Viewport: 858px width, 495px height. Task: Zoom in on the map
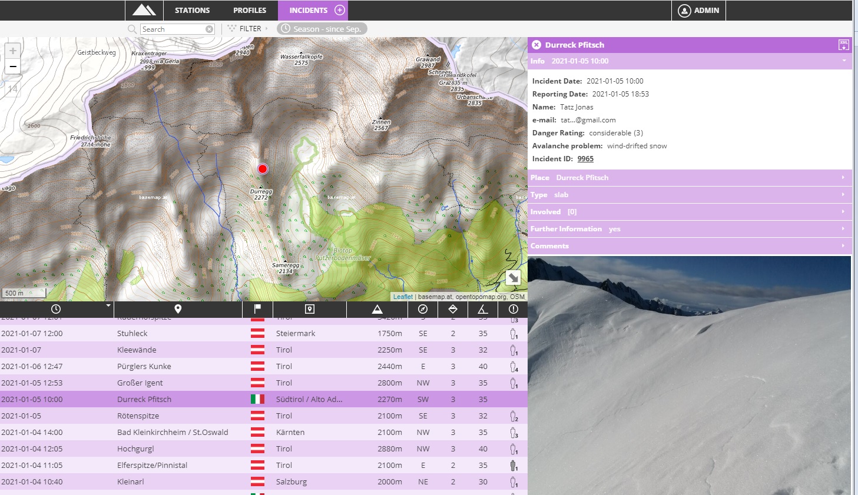tap(13, 51)
